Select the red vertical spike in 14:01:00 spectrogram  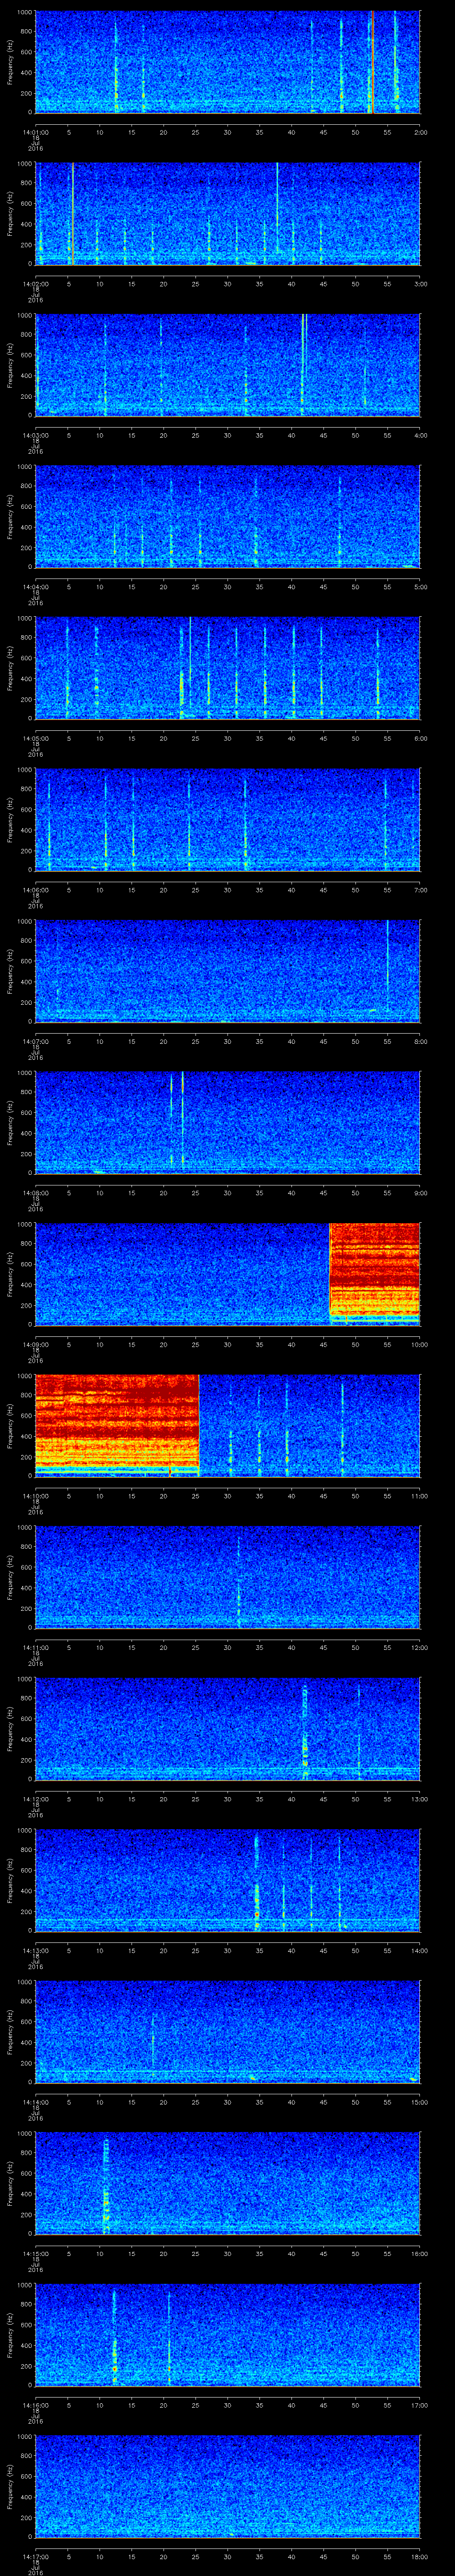[x=372, y=62]
